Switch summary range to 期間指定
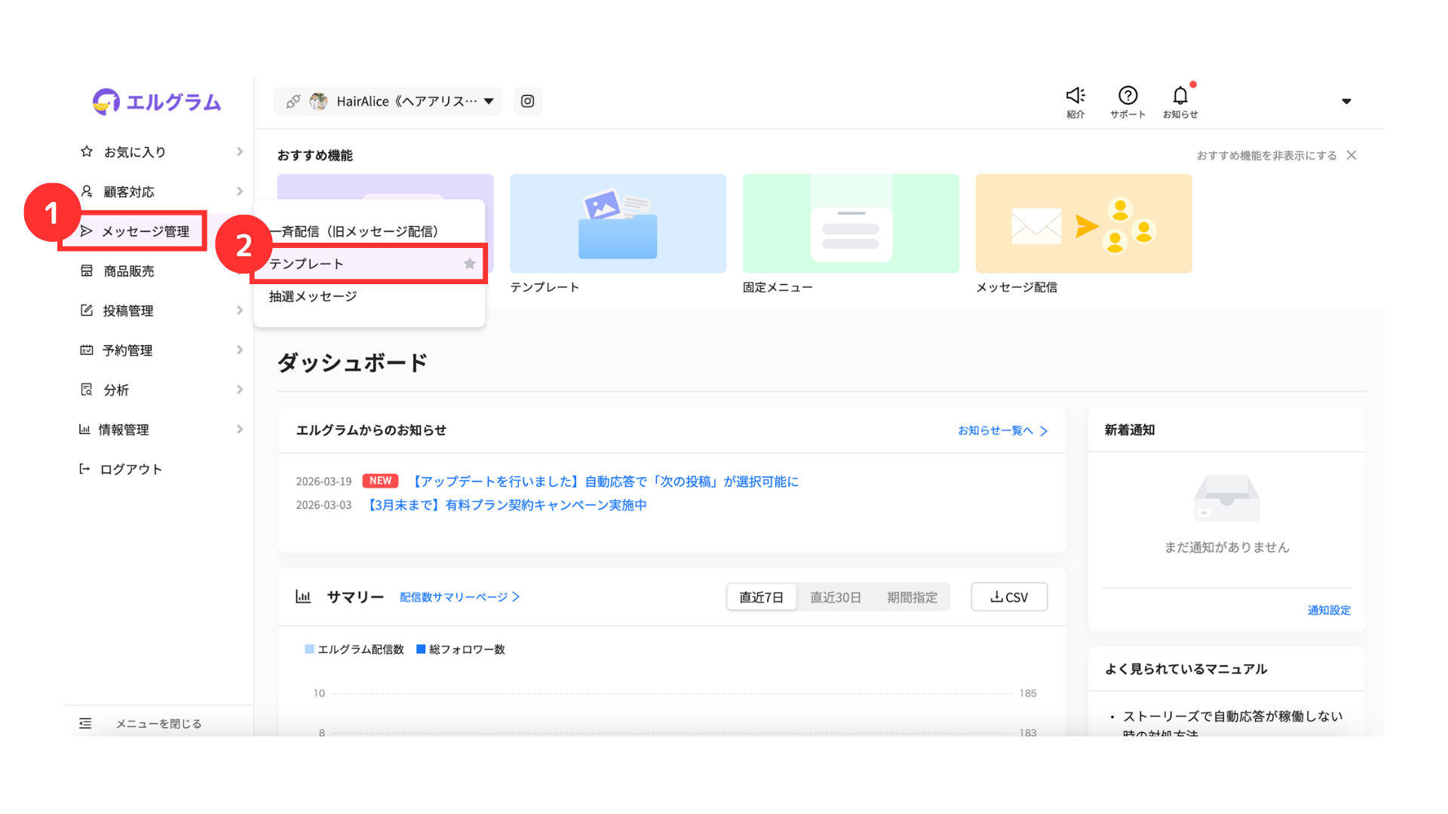1448x814 pixels. tap(912, 597)
